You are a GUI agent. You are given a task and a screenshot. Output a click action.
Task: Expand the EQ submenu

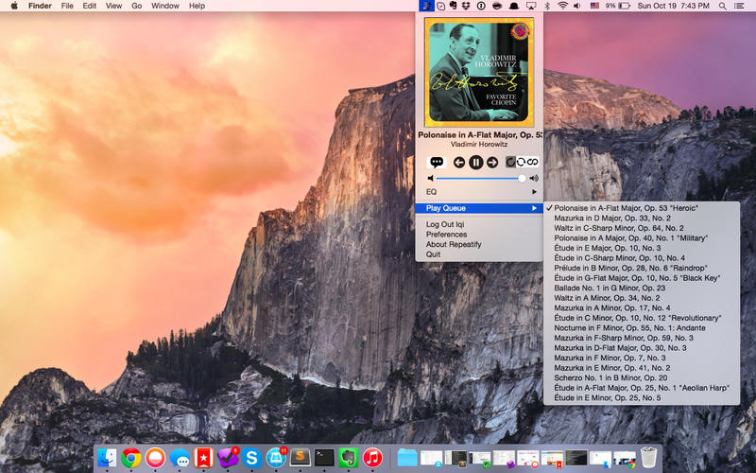pyautogui.click(x=480, y=192)
